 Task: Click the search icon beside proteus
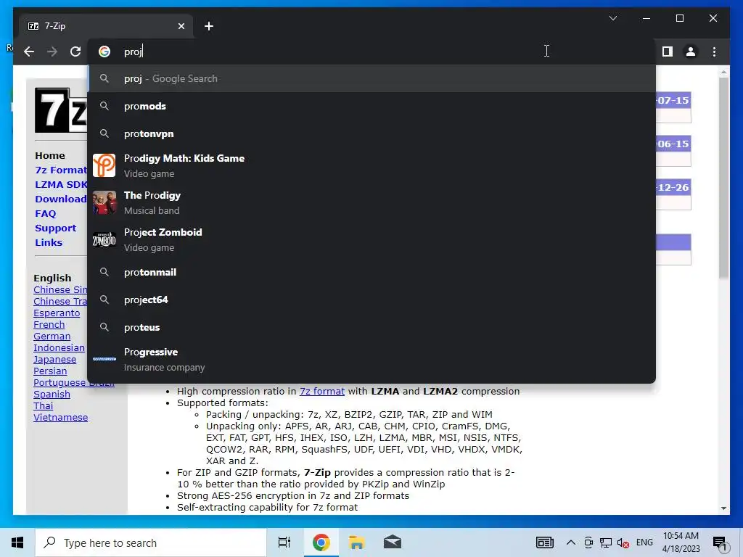104,327
